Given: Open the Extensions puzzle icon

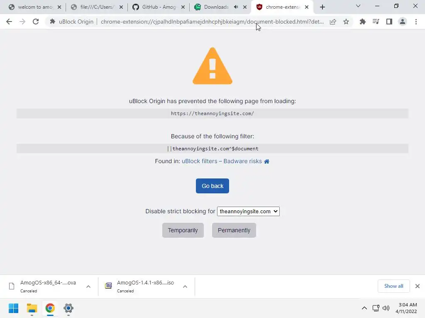Looking at the screenshot, I should (362, 22).
